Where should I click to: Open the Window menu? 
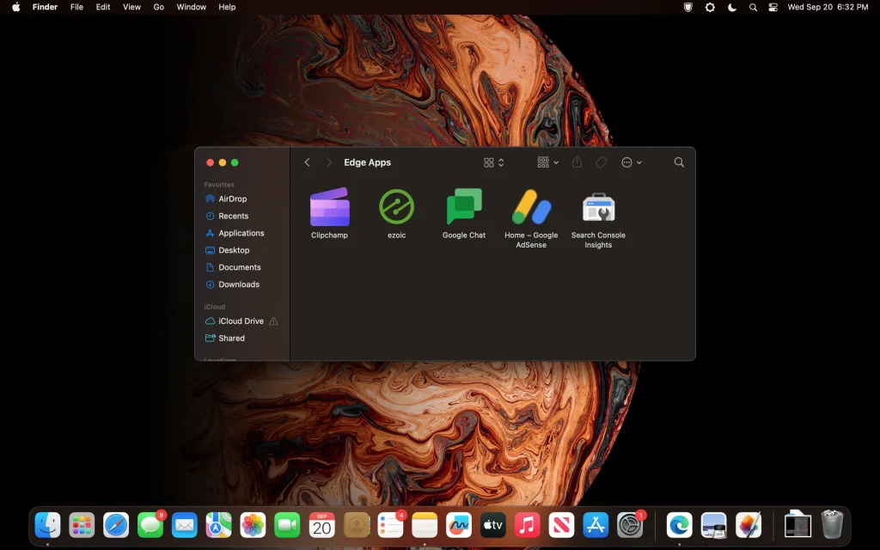tap(192, 7)
